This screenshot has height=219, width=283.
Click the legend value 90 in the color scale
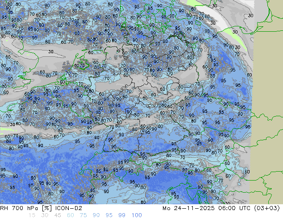96,215
